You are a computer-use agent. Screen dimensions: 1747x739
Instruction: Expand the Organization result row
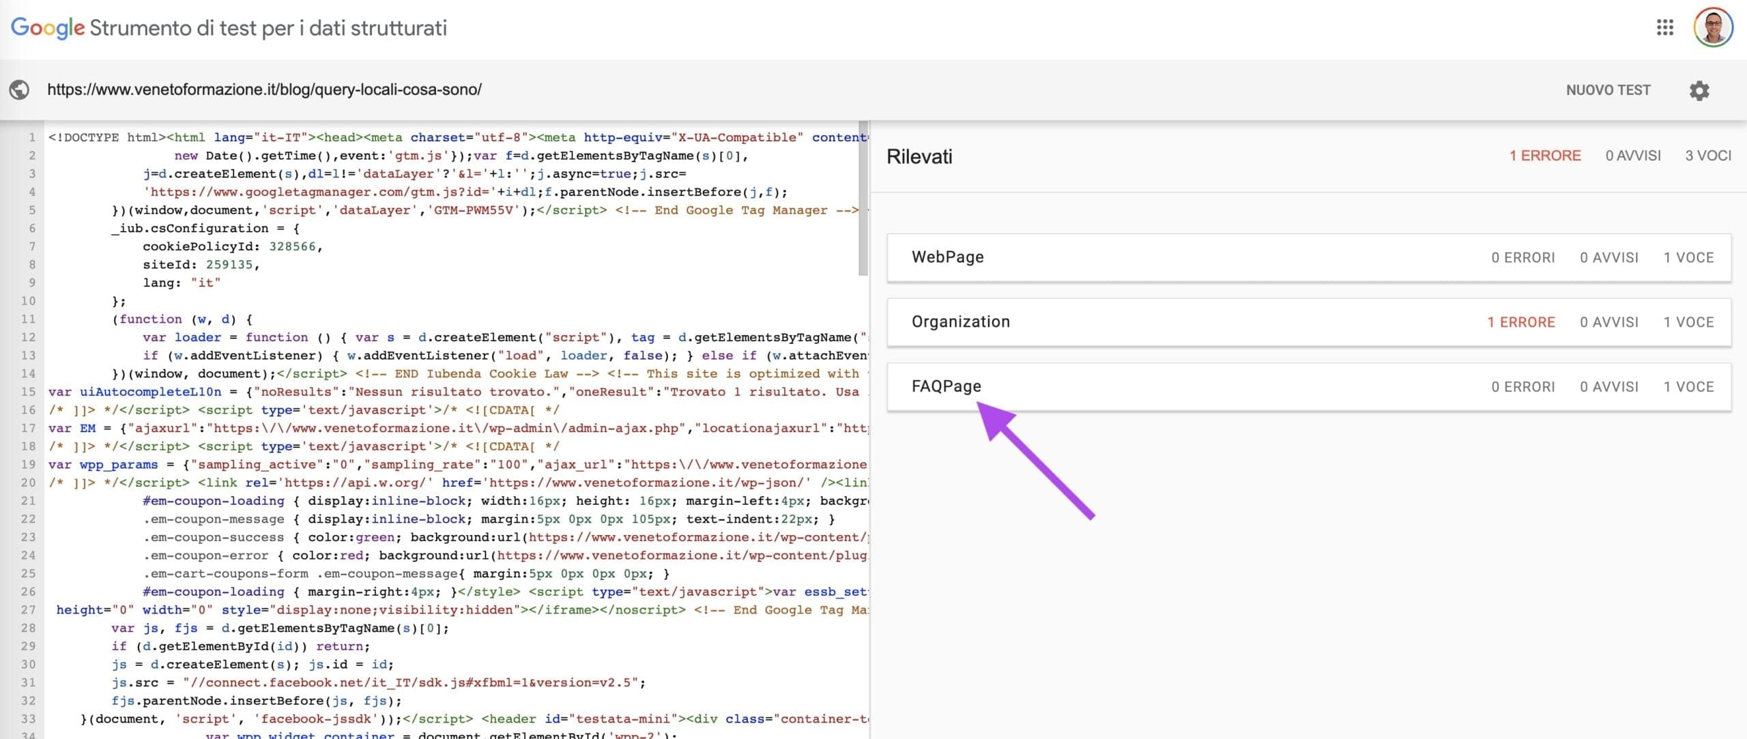pyautogui.click(x=1309, y=322)
